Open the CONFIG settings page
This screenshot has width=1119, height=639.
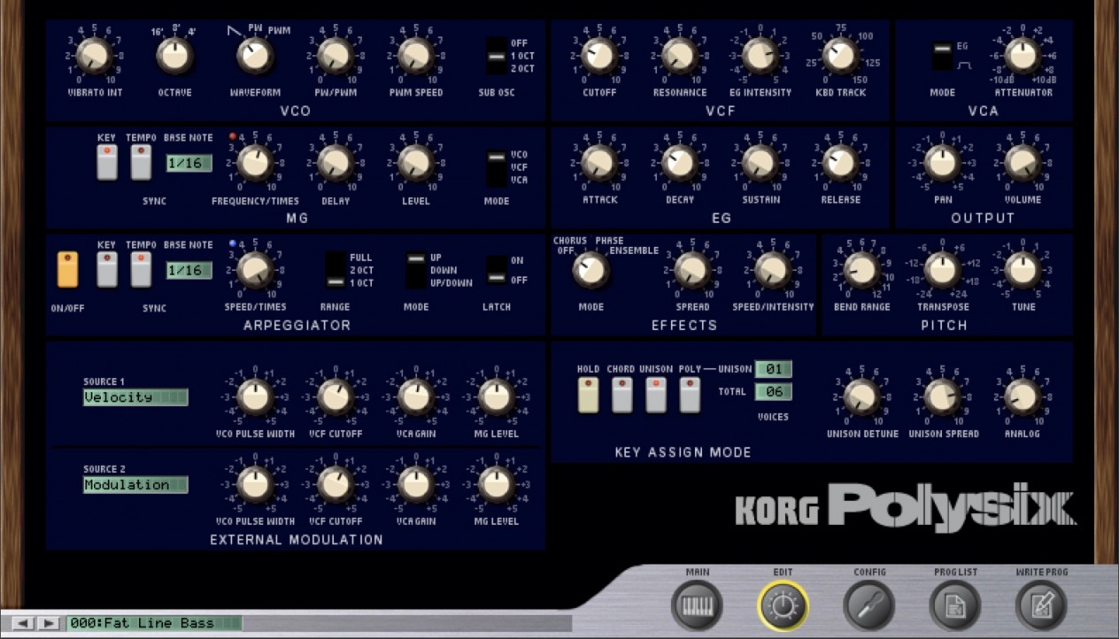[868, 606]
